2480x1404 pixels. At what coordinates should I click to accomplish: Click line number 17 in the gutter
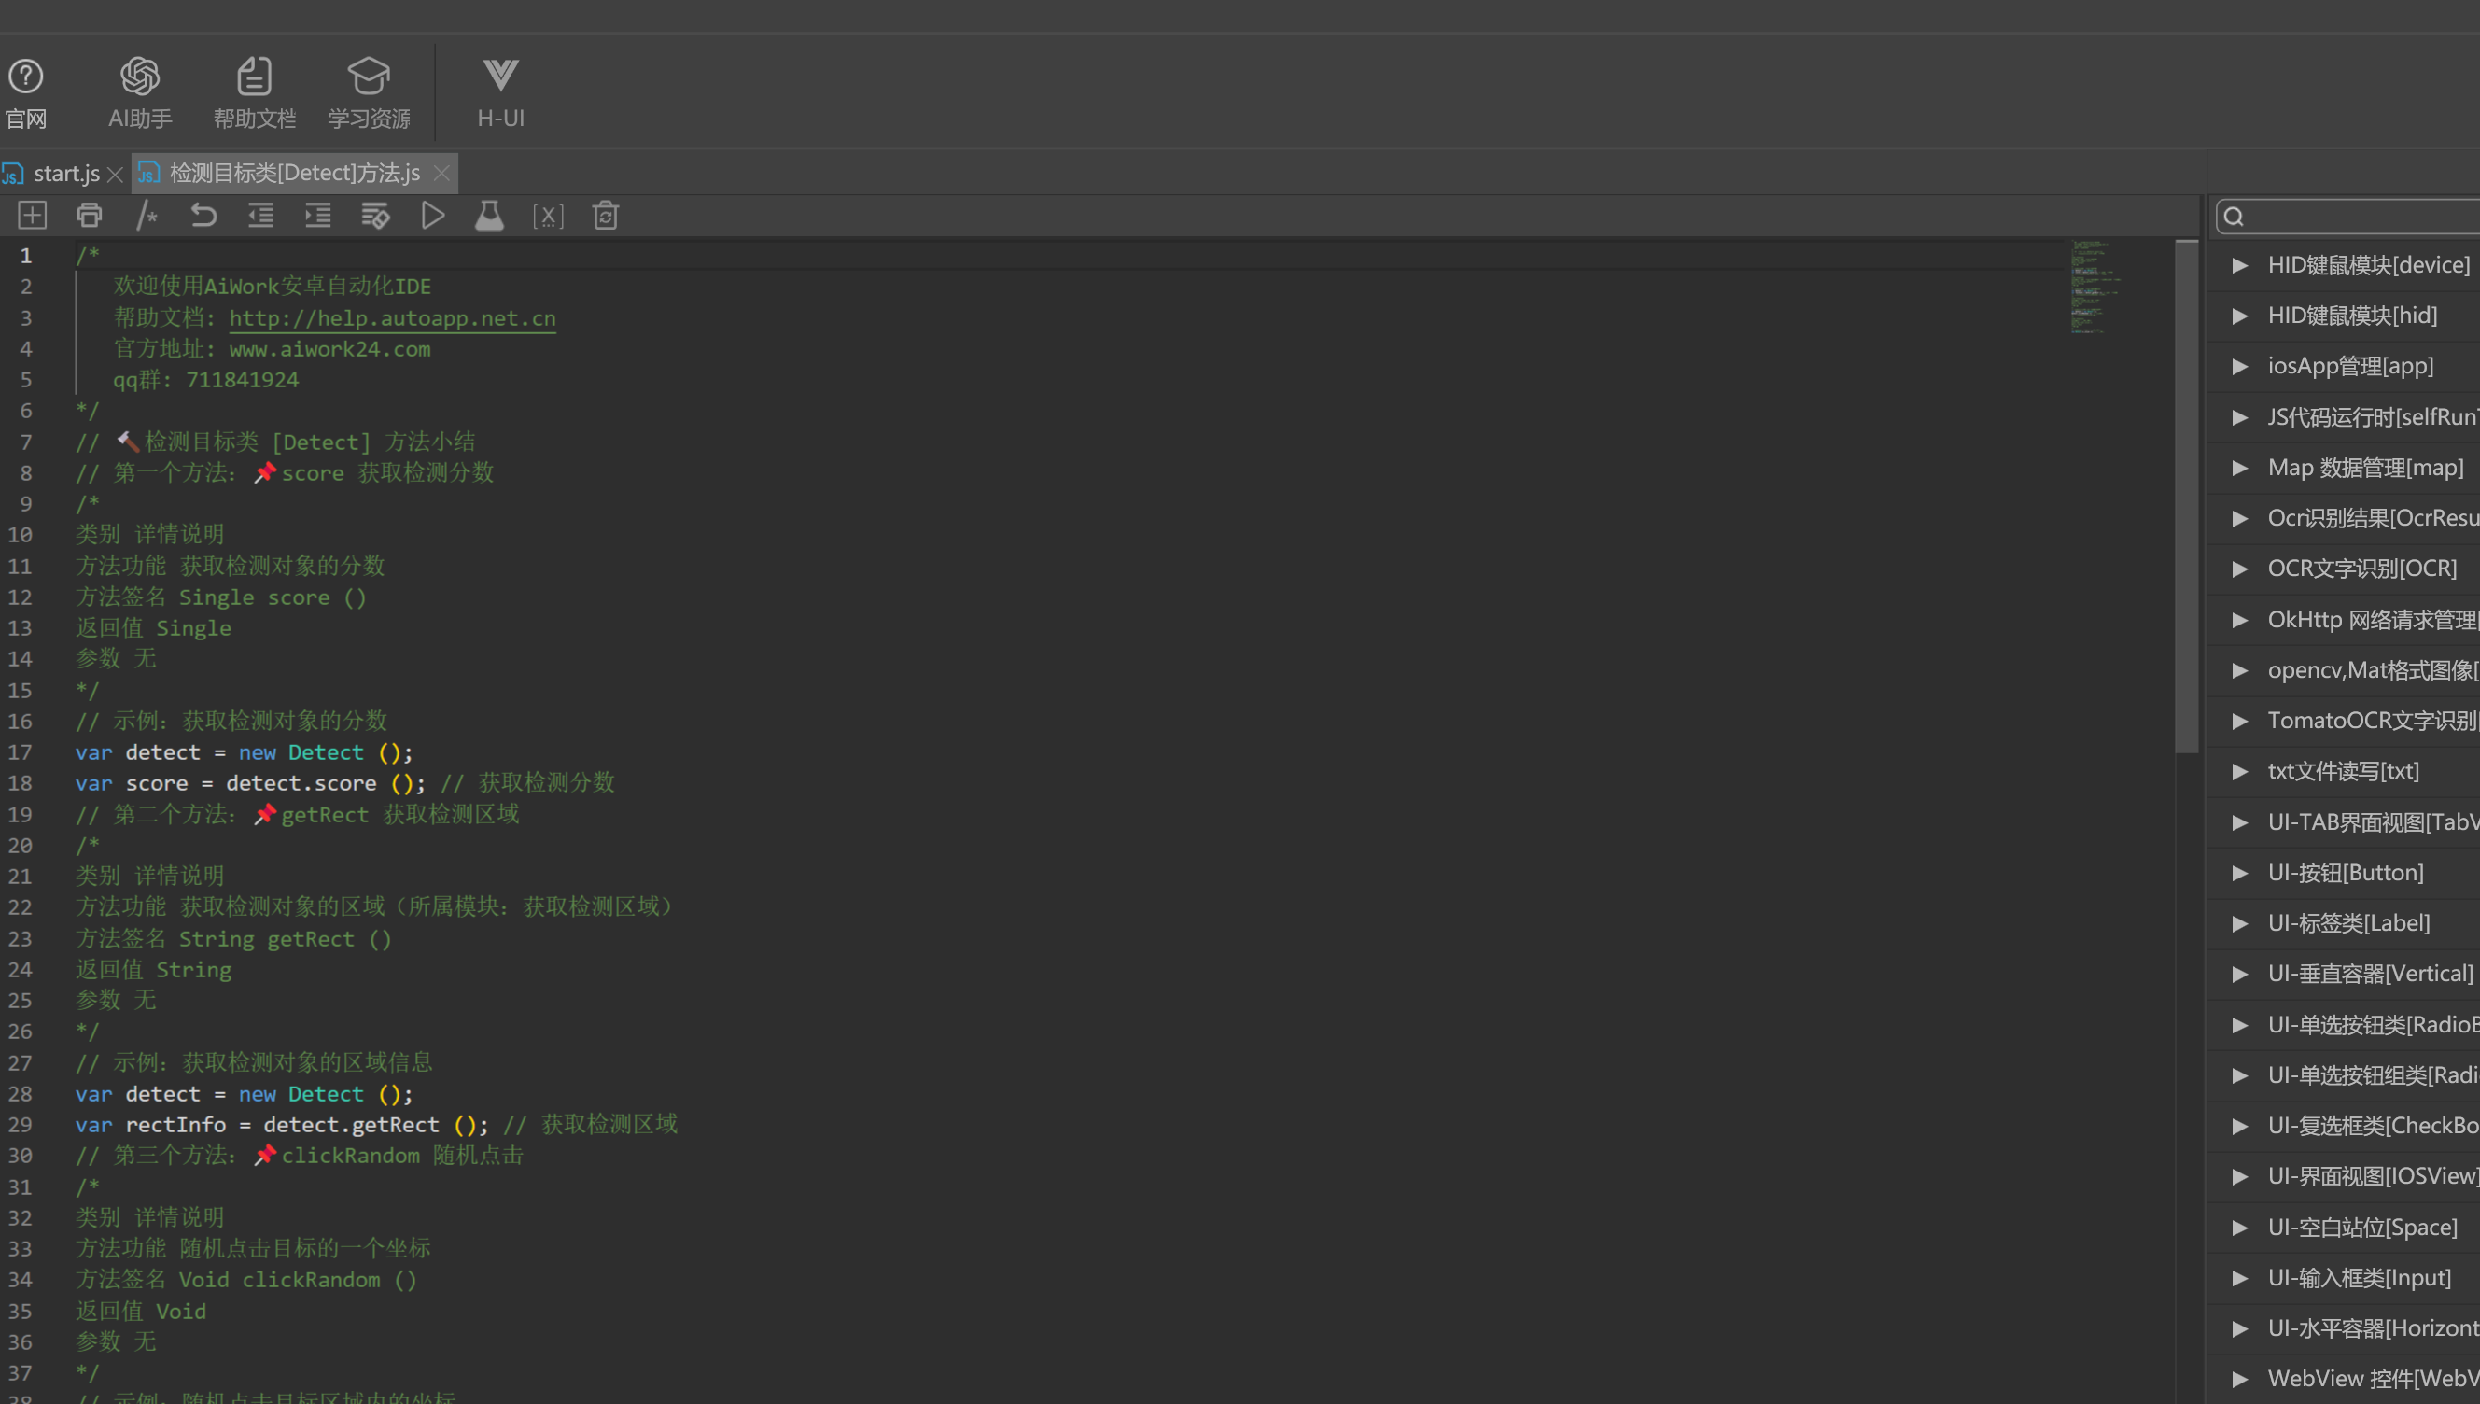(x=21, y=752)
